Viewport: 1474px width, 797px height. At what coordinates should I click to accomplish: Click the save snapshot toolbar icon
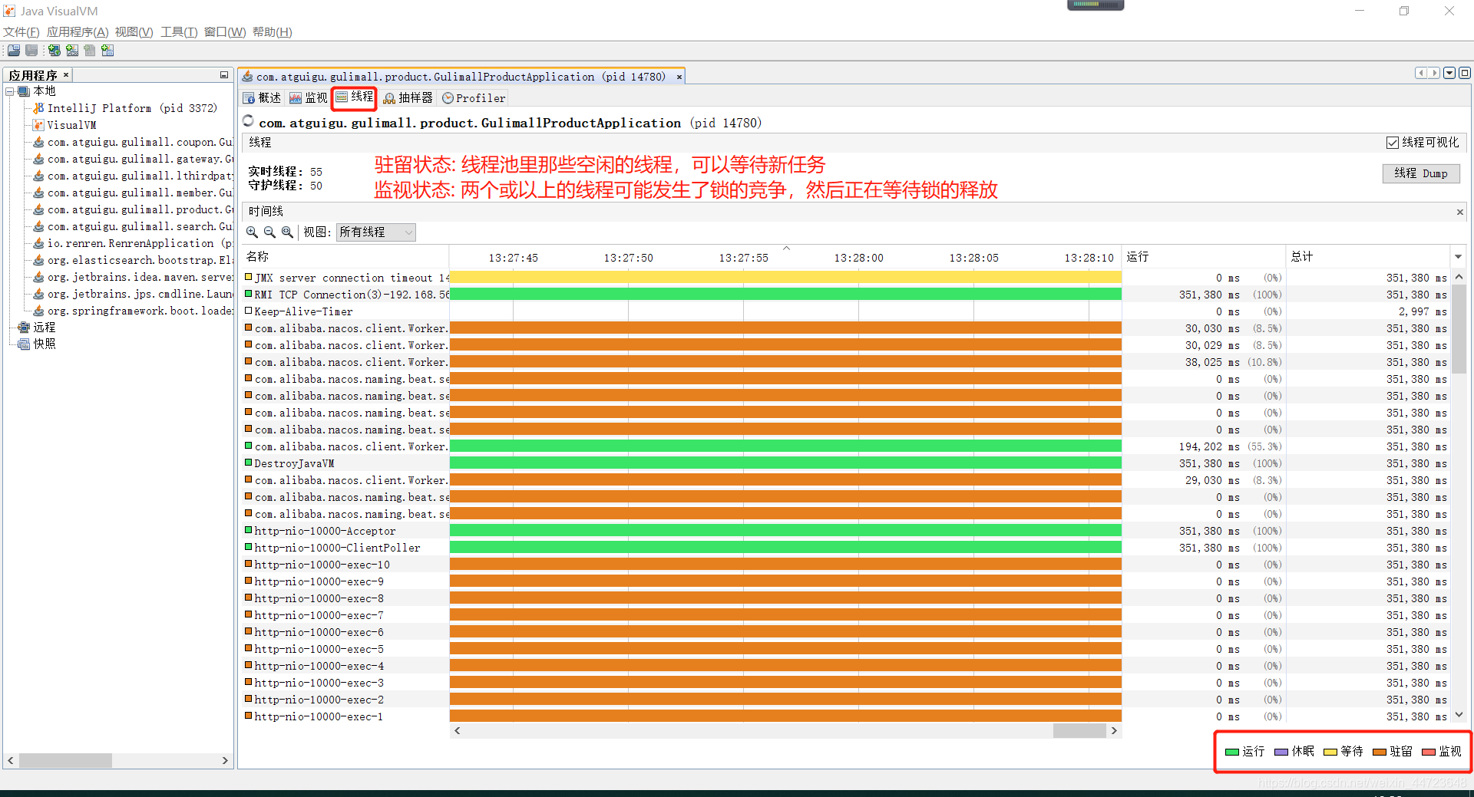[x=31, y=51]
